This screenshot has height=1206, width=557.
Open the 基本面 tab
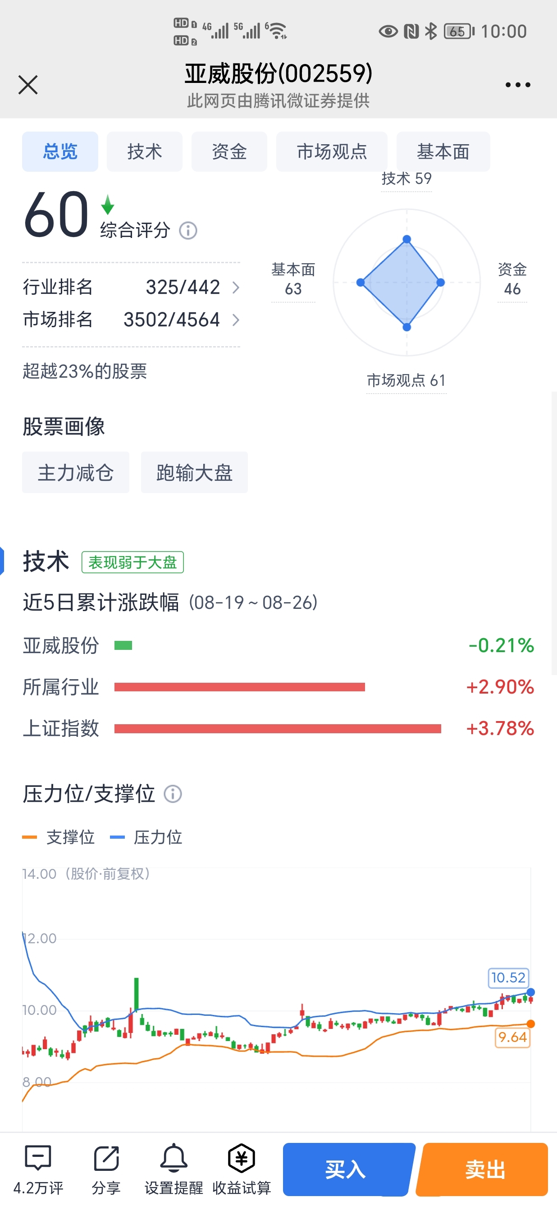tap(443, 152)
